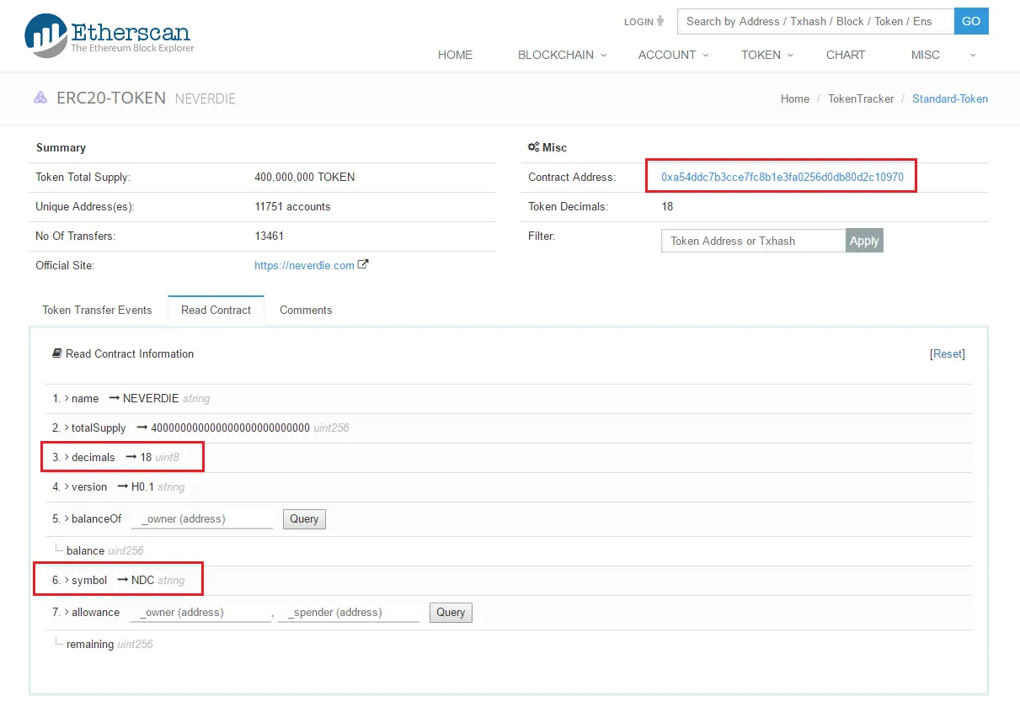Go to HOME page
The height and width of the screenshot is (712, 1020).
pos(455,55)
